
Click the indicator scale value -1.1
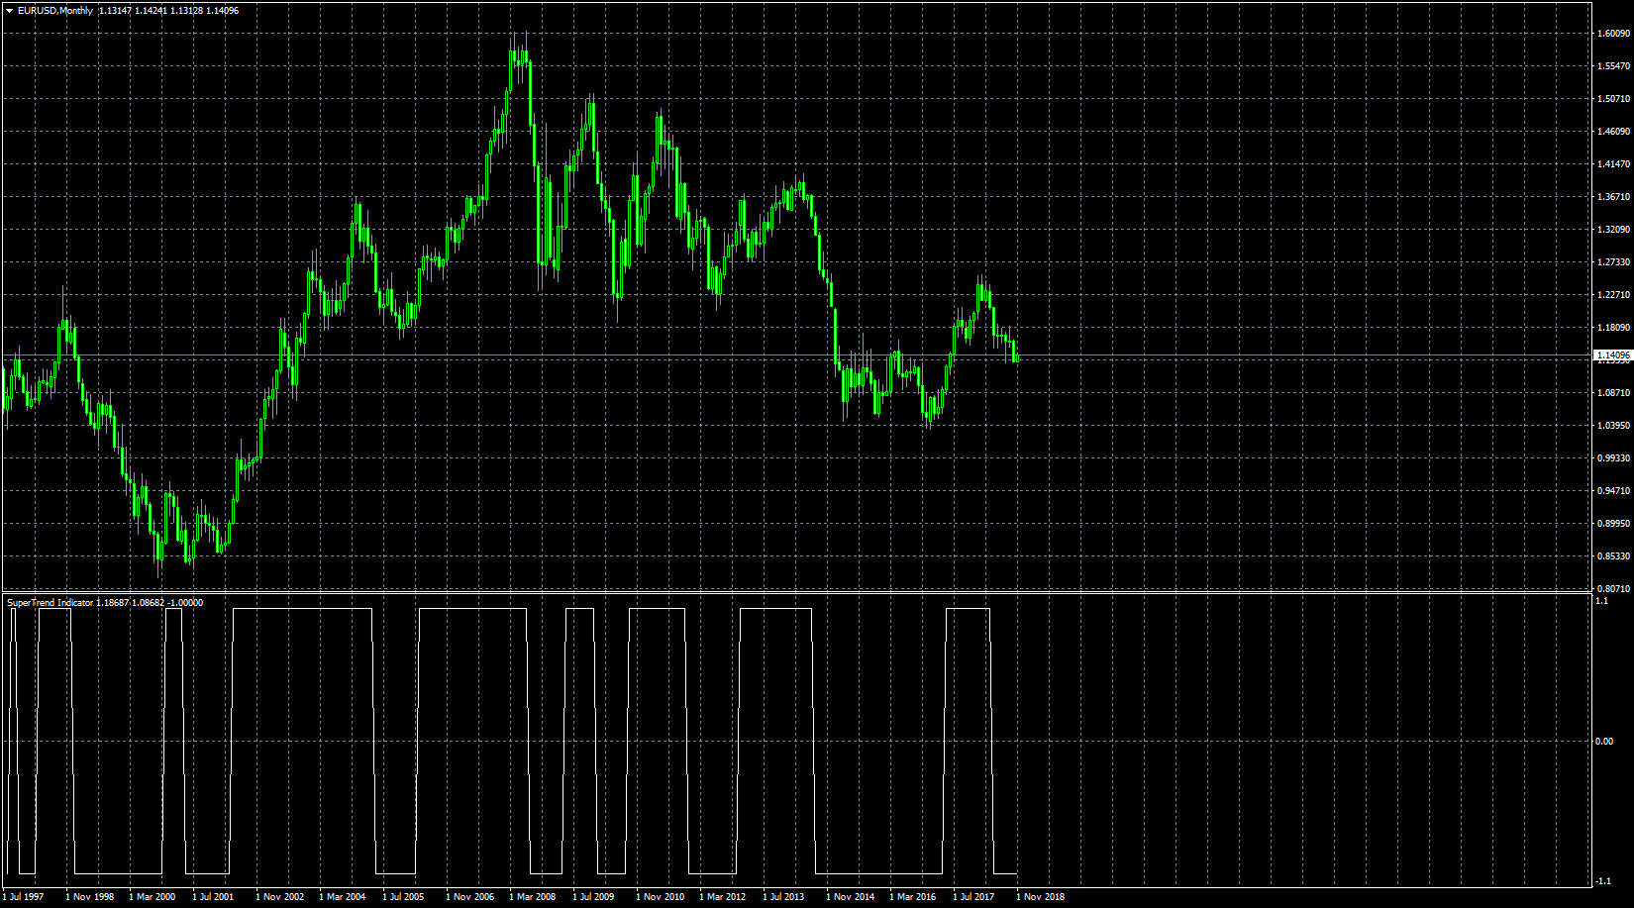pos(1603,881)
